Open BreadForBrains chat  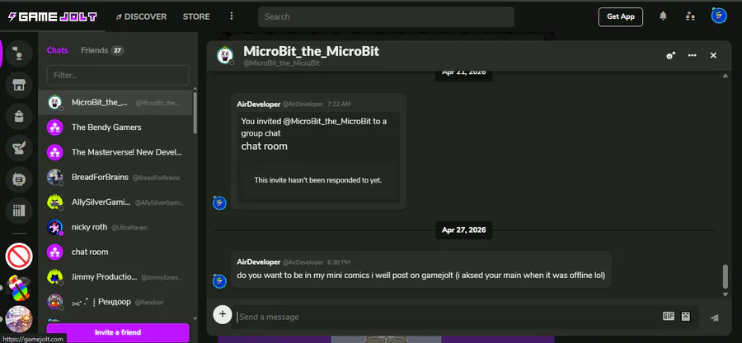click(115, 177)
